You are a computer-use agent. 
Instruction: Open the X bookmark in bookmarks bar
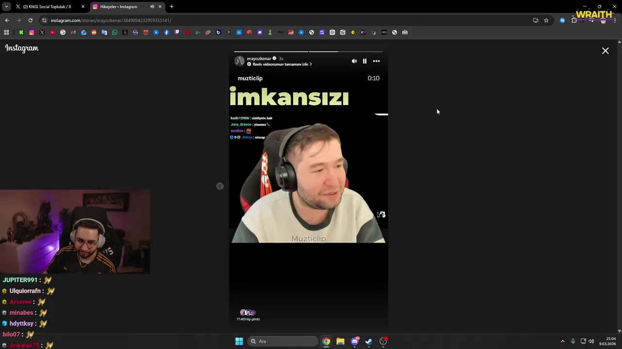(x=42, y=32)
